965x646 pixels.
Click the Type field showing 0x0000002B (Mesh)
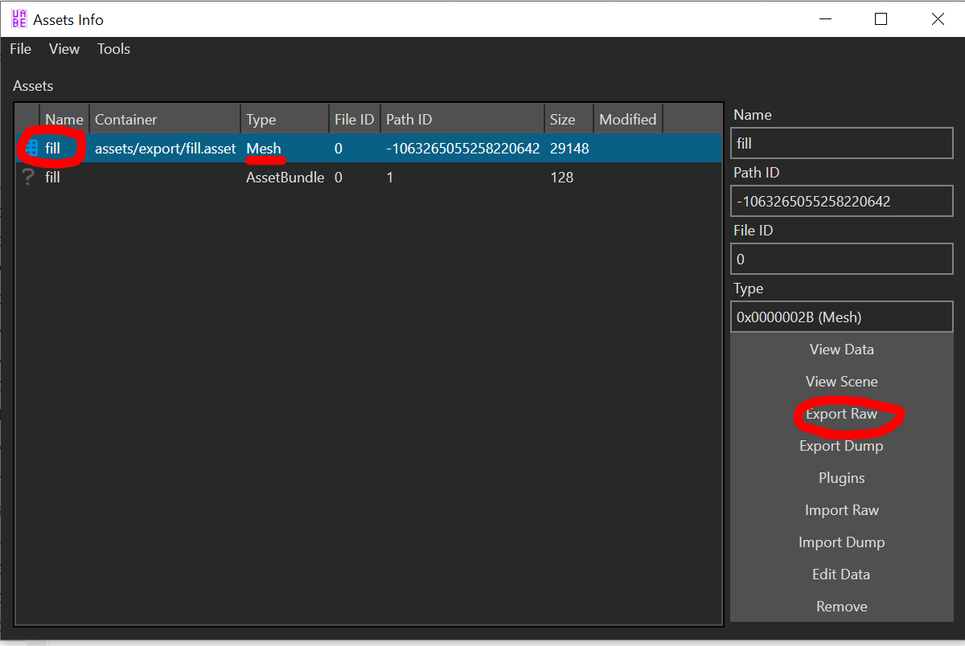[x=842, y=317]
